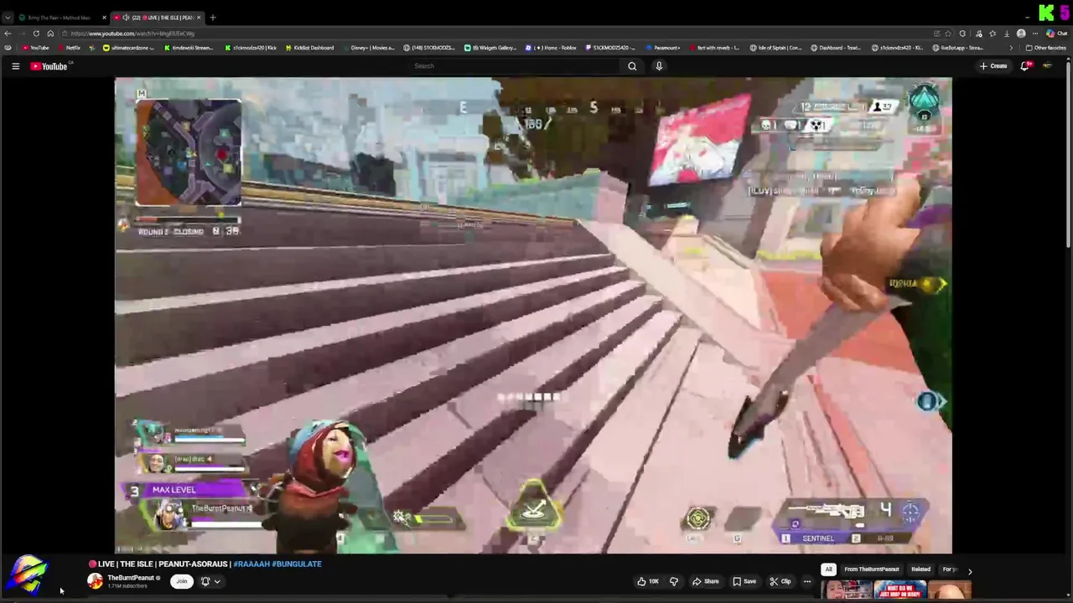Viewport: 1073px width, 603px height.
Task: Go to browser home page icon
Action: 50,33
